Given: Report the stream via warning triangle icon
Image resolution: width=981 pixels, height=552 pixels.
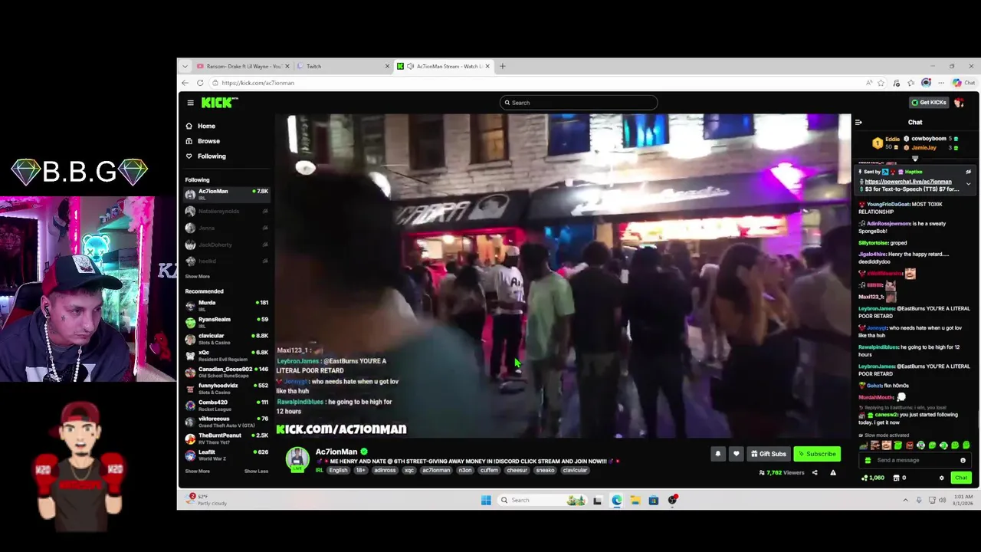Looking at the screenshot, I should tap(833, 473).
